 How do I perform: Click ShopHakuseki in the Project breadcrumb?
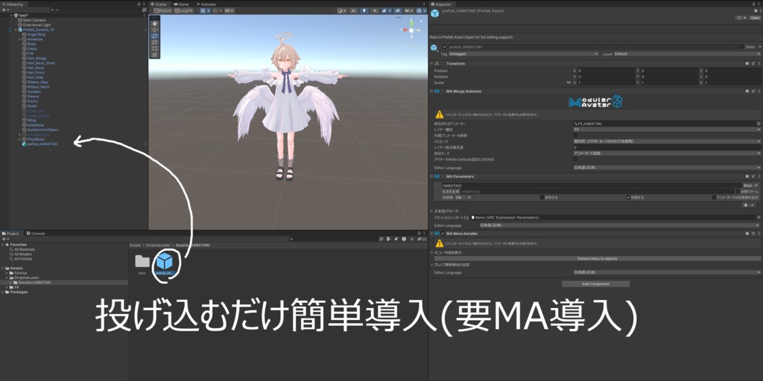pyautogui.click(x=159, y=246)
